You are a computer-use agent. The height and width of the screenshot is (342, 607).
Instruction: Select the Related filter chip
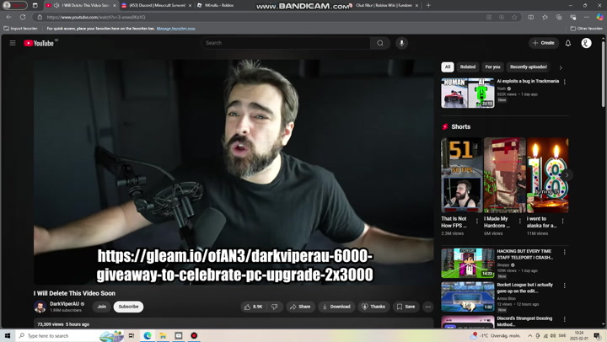468,67
